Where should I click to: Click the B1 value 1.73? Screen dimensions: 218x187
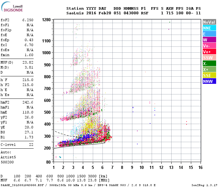pos(29,137)
